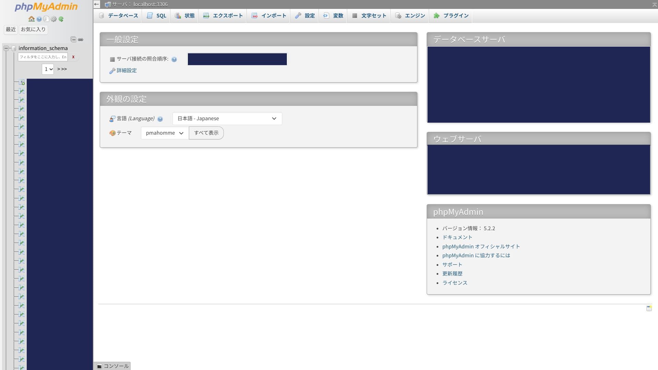Click the table filter input field
Viewport: 658px width, 370px height.
pyautogui.click(x=43, y=57)
